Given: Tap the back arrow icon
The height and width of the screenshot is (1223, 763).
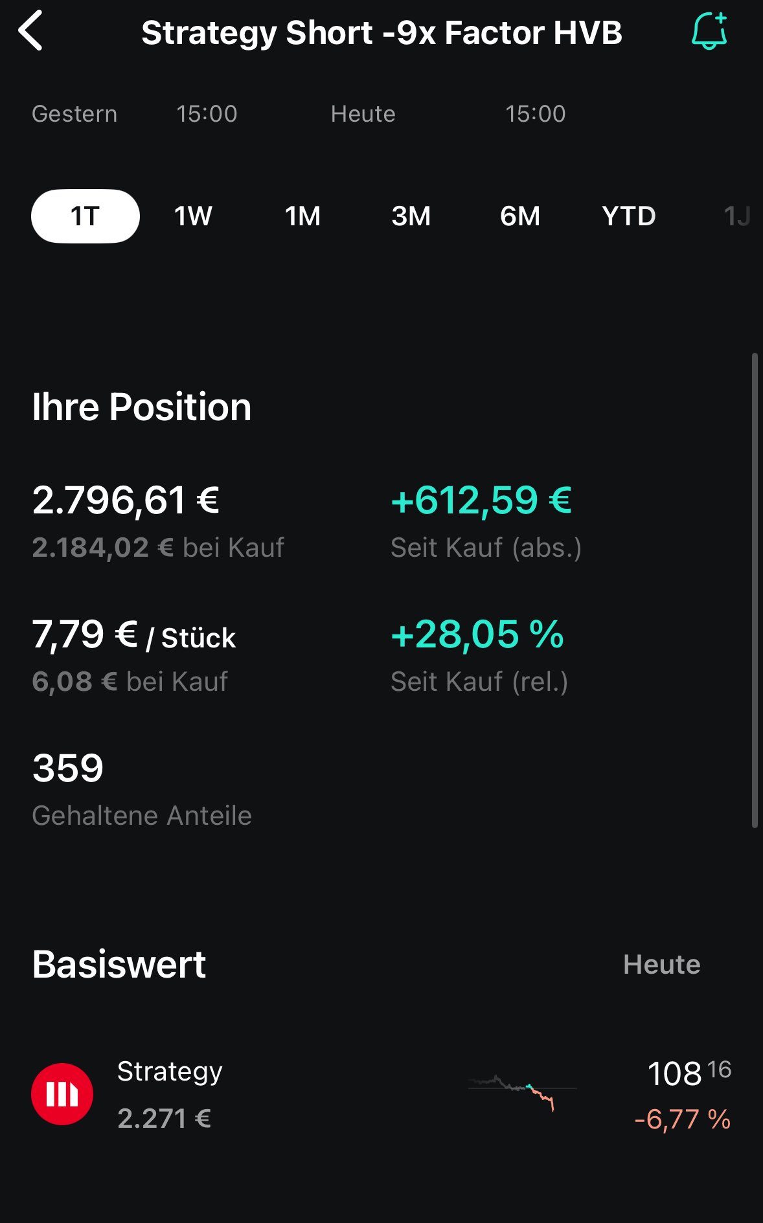Looking at the screenshot, I should pyautogui.click(x=30, y=30).
